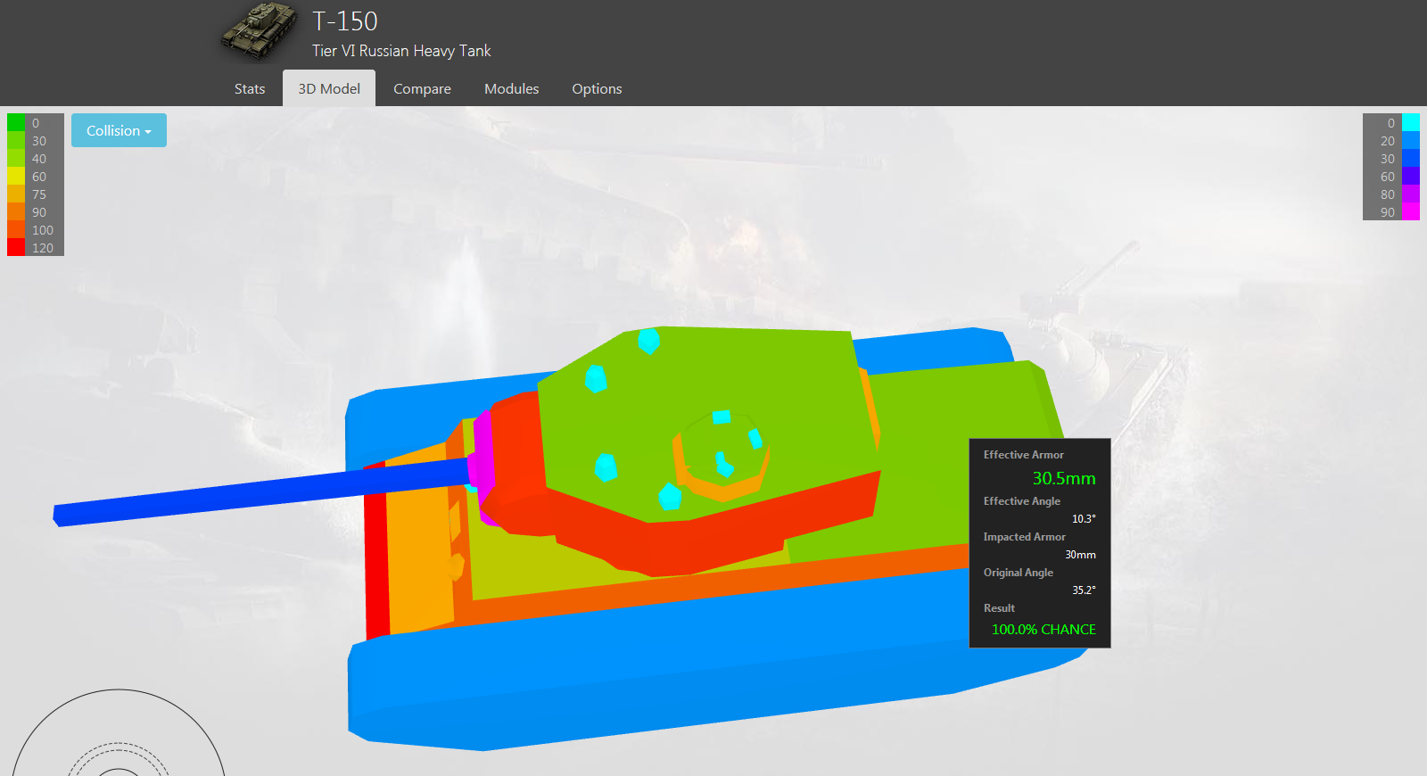Image resolution: width=1427 pixels, height=776 pixels.
Task: Click the indigo 60 spaced-armor swatch
Action: [1411, 176]
